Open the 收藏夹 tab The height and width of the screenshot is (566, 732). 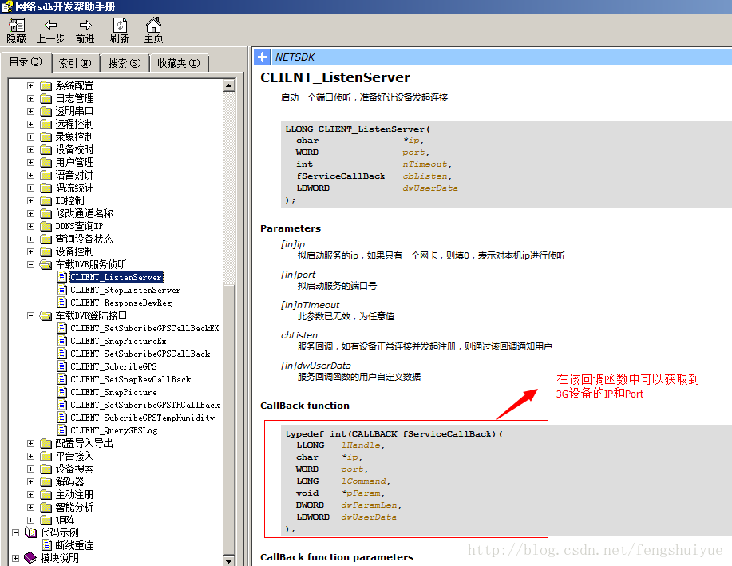178,63
